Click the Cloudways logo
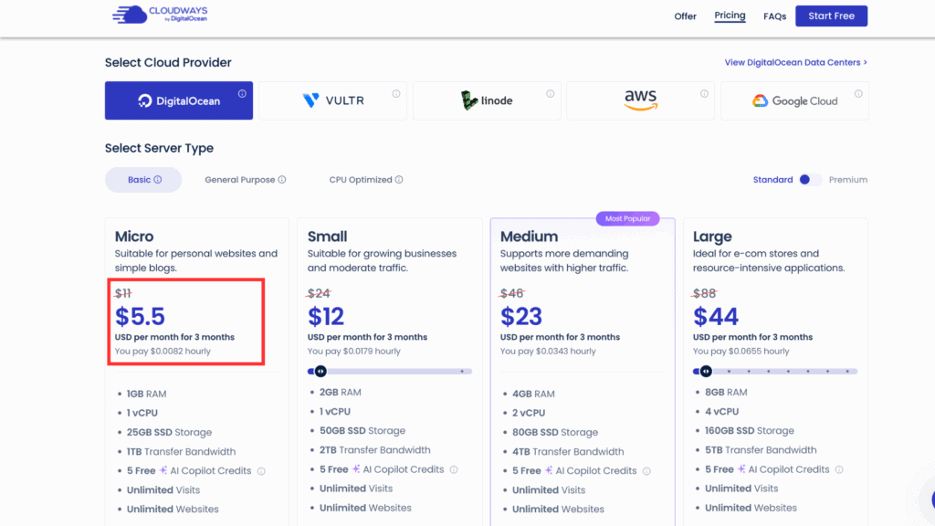 click(x=160, y=16)
